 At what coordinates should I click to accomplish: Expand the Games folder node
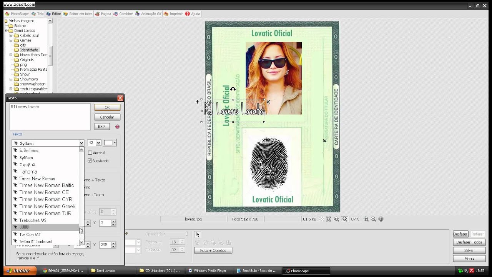click(11, 40)
